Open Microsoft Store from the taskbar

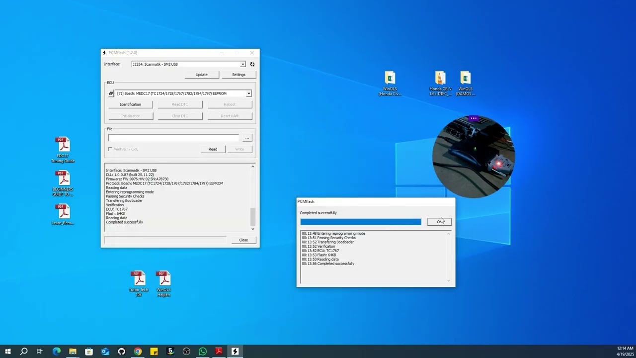pos(89,352)
